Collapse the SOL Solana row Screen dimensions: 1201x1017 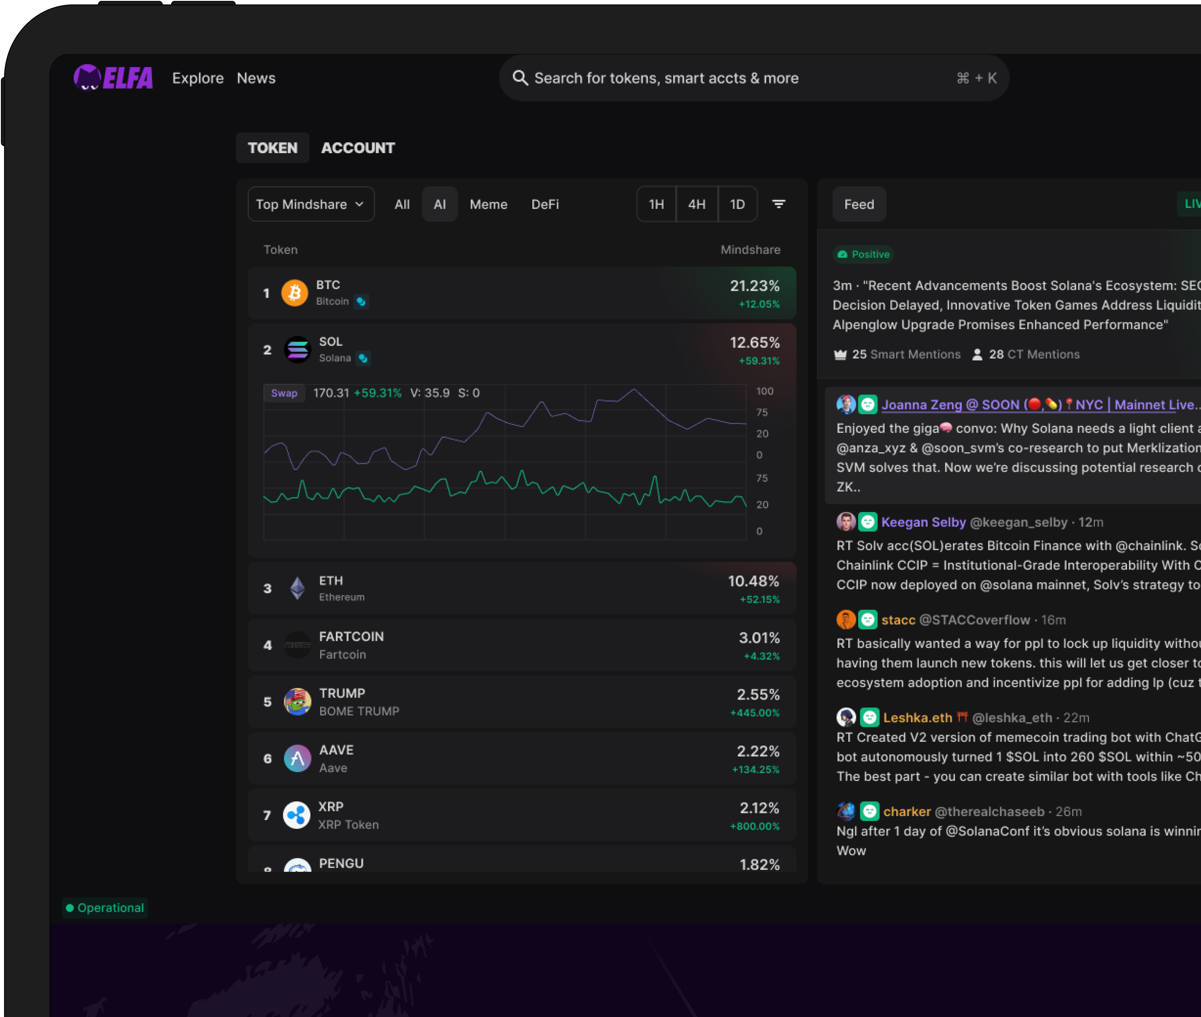pyautogui.click(x=522, y=350)
